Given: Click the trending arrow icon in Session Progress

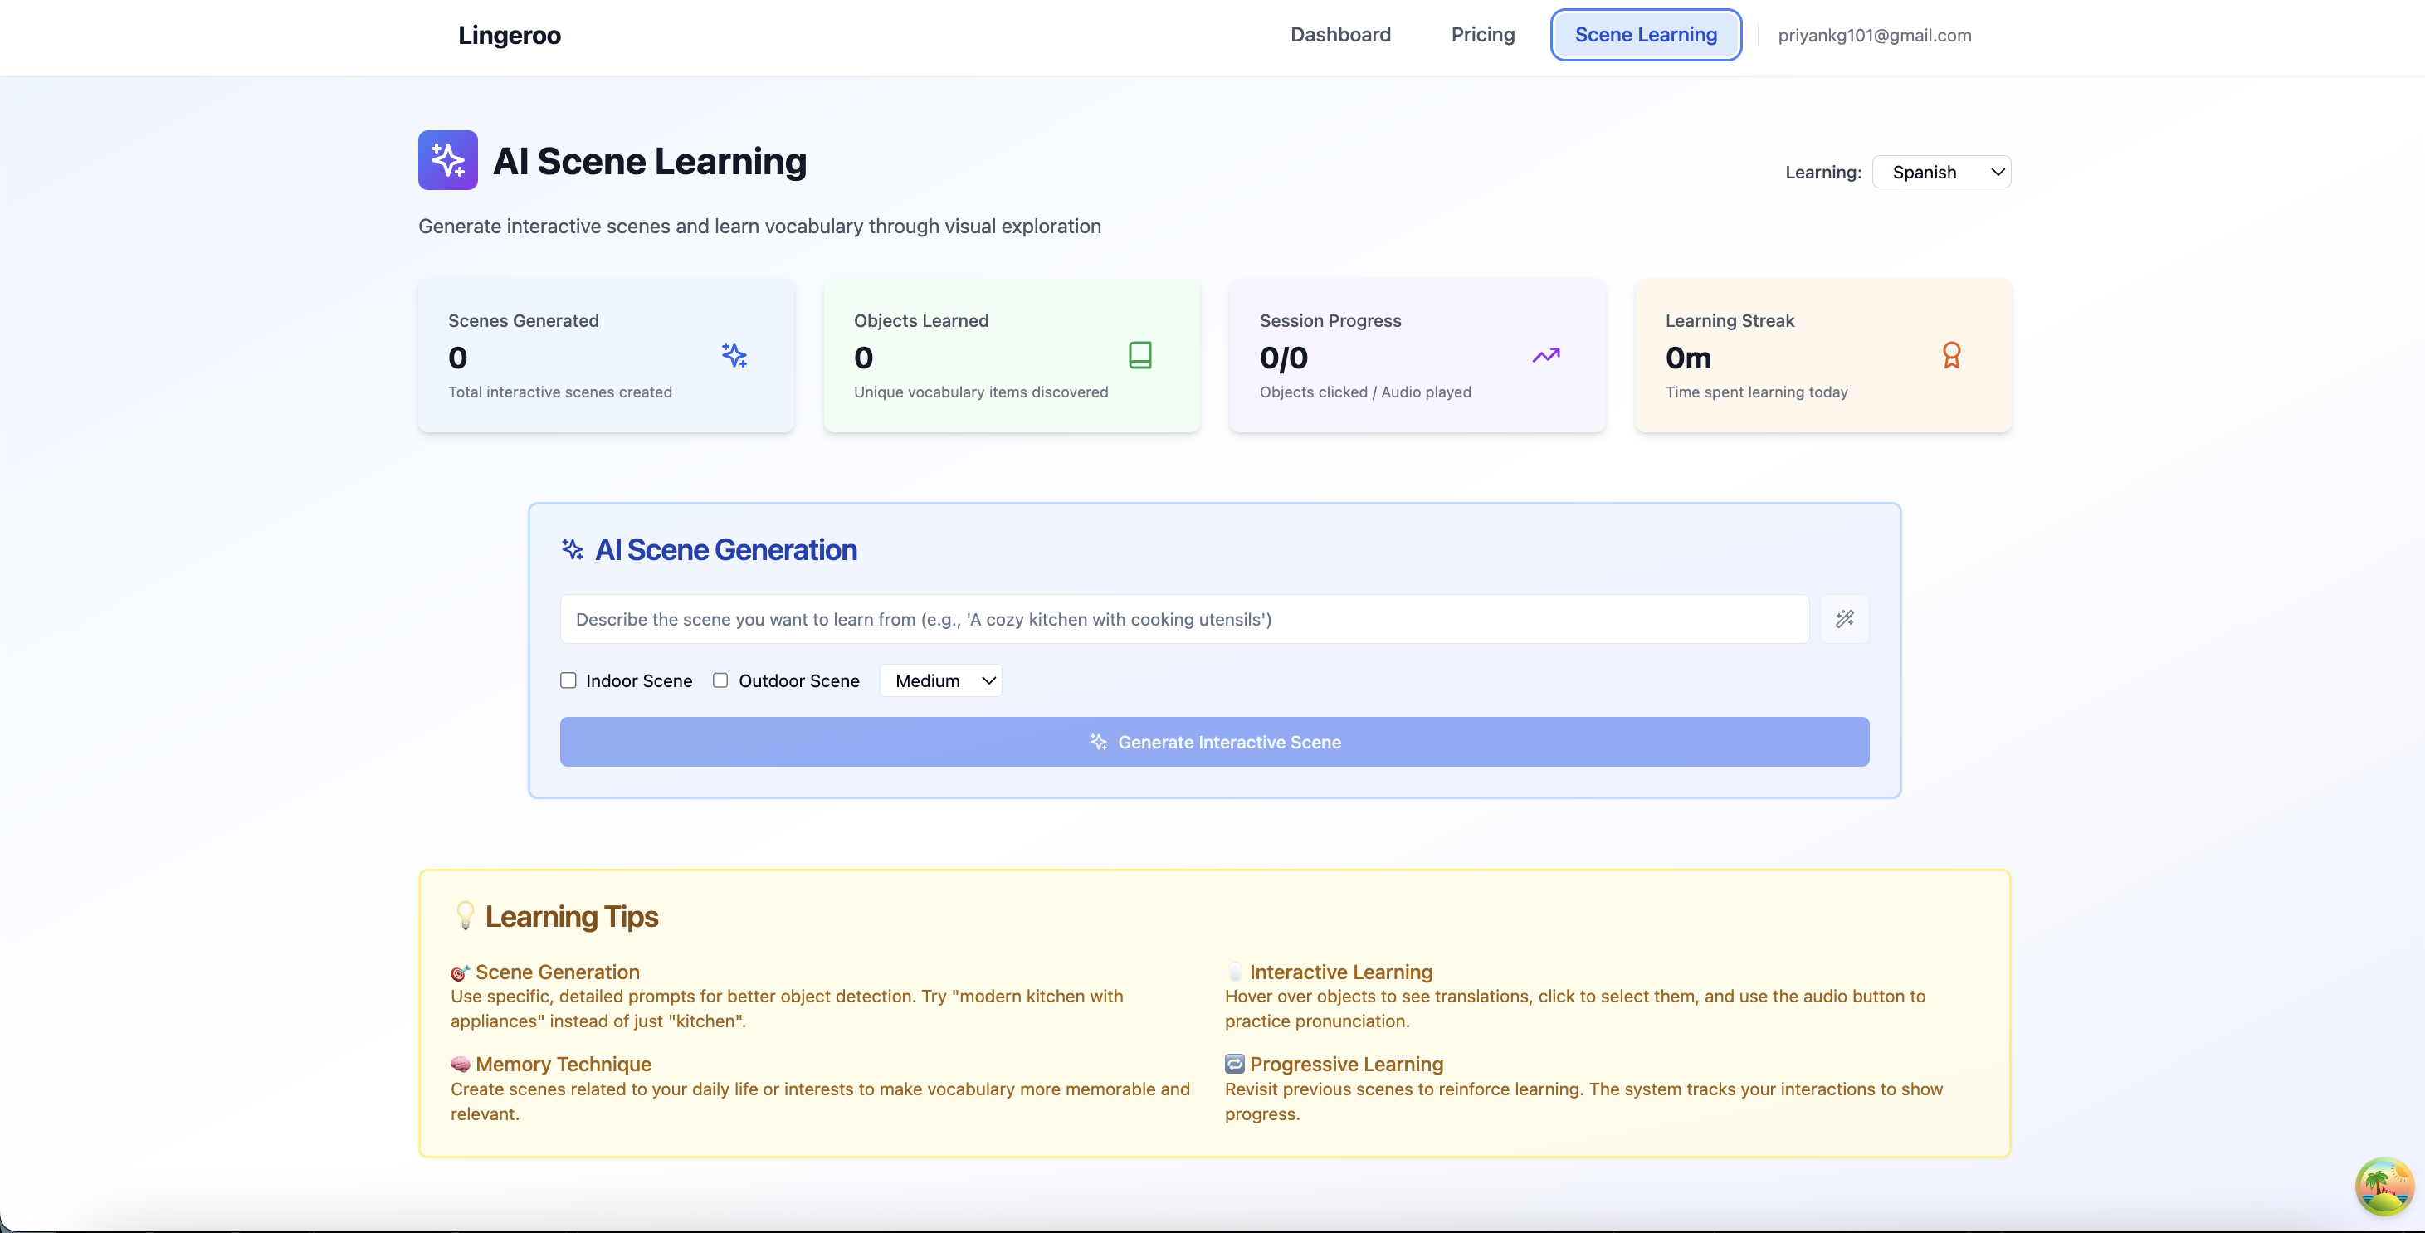Looking at the screenshot, I should click(1546, 355).
